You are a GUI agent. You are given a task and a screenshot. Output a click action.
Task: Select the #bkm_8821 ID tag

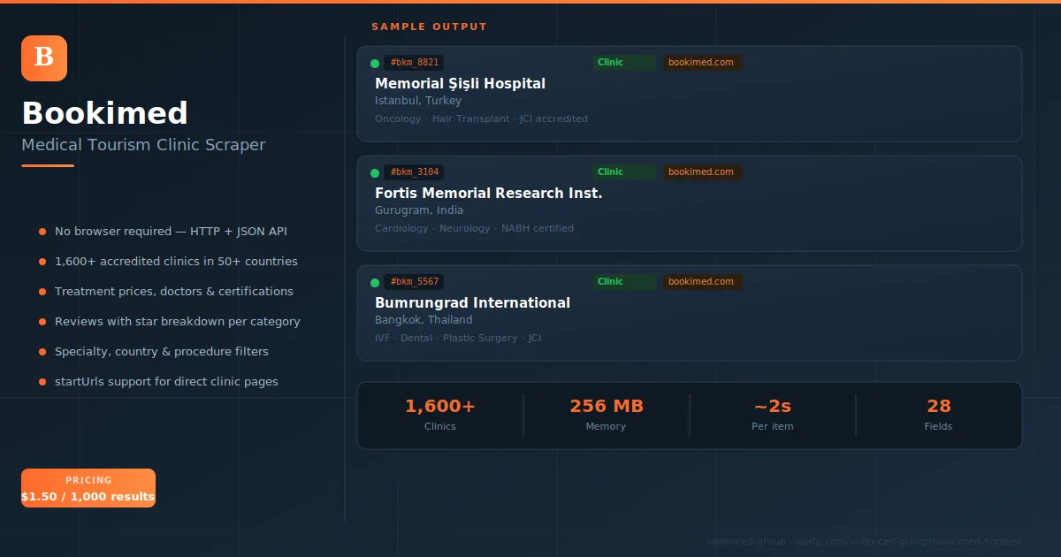click(x=414, y=63)
